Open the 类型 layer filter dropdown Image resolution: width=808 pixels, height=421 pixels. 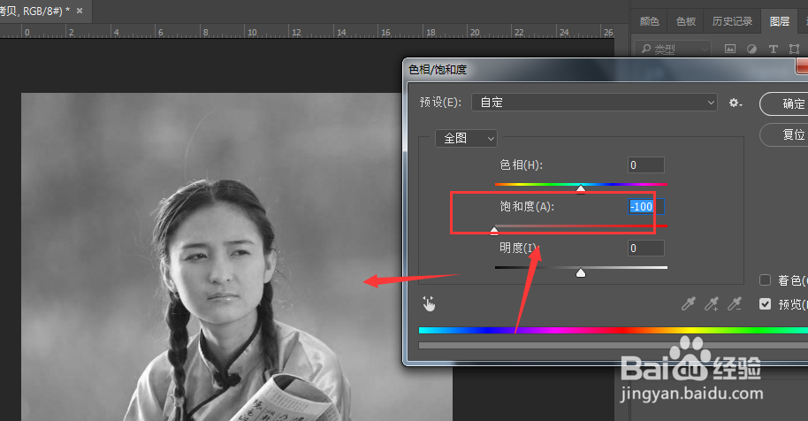pos(673,49)
